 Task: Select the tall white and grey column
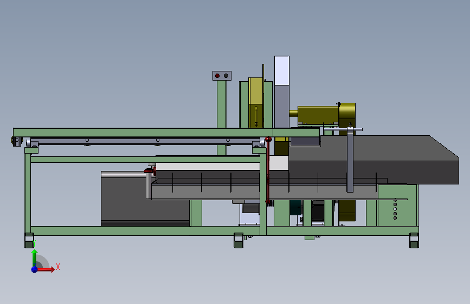[x=282, y=92]
